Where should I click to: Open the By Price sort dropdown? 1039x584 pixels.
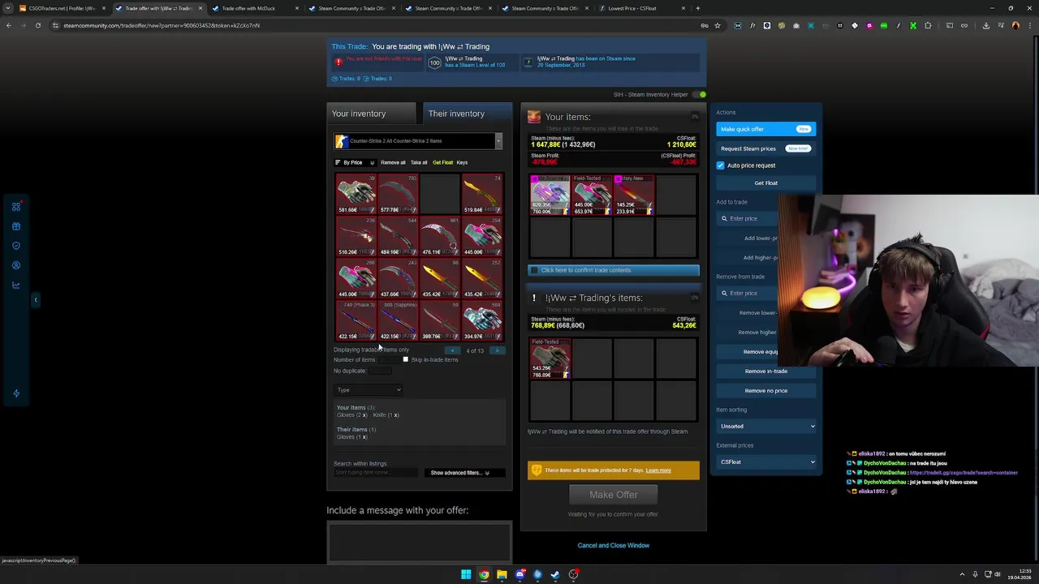(x=355, y=162)
